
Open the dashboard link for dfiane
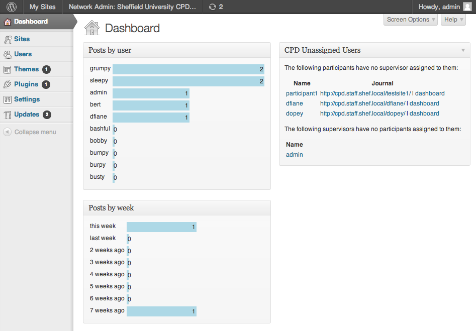tap(424, 103)
